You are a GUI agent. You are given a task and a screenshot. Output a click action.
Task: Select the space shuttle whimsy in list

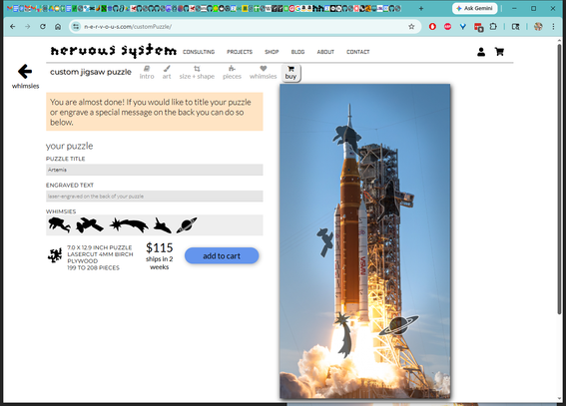[162, 225]
